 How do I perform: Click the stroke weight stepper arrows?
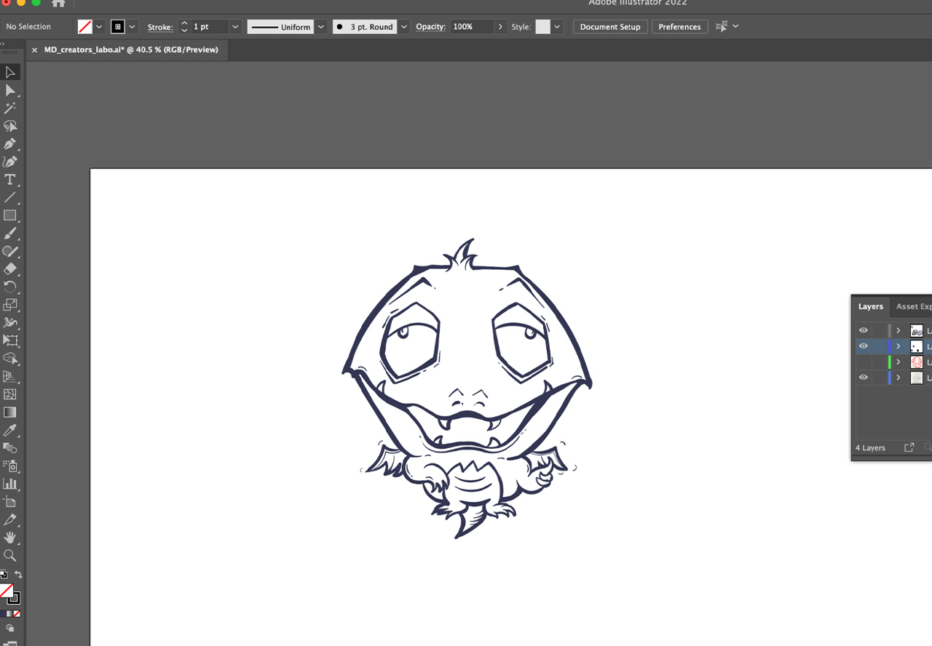(184, 27)
